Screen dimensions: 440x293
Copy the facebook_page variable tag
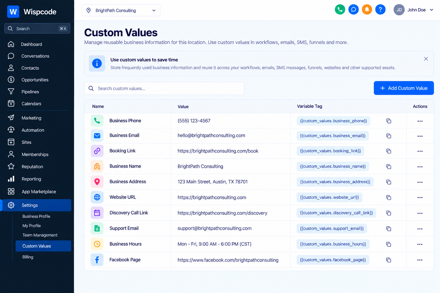389,260
